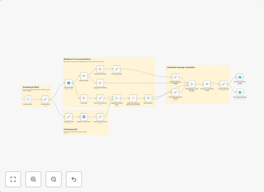Open the Send Telegram Message node
The image size is (264, 192).
pyautogui.click(x=240, y=92)
